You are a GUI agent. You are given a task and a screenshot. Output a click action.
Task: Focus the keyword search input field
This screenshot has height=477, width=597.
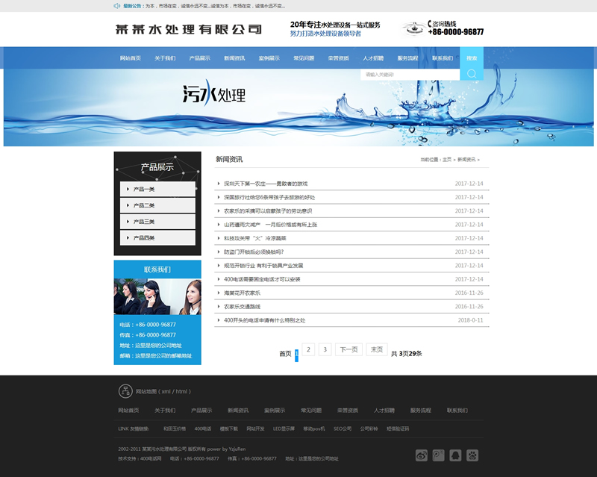410,75
